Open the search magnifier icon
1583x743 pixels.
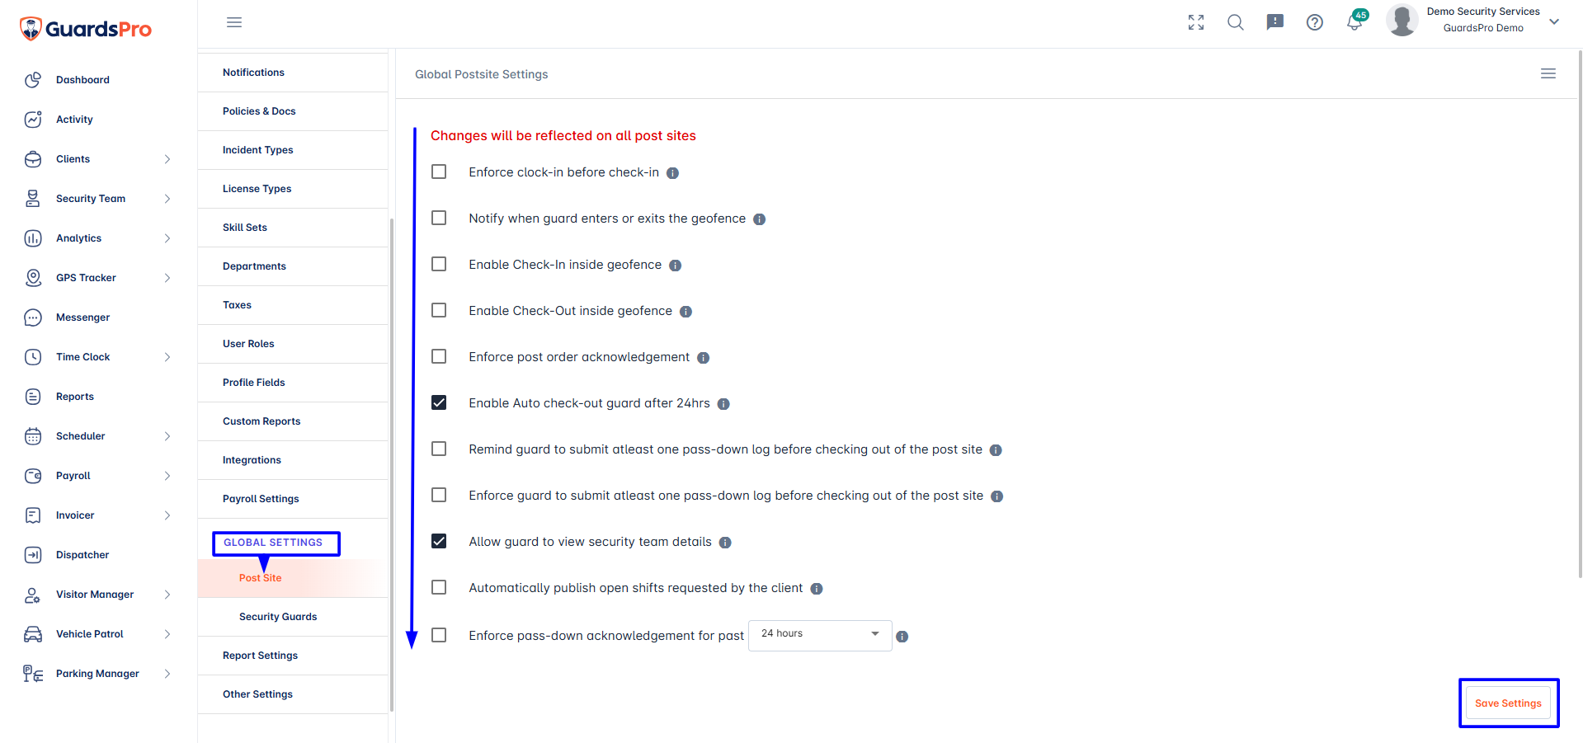click(1235, 22)
